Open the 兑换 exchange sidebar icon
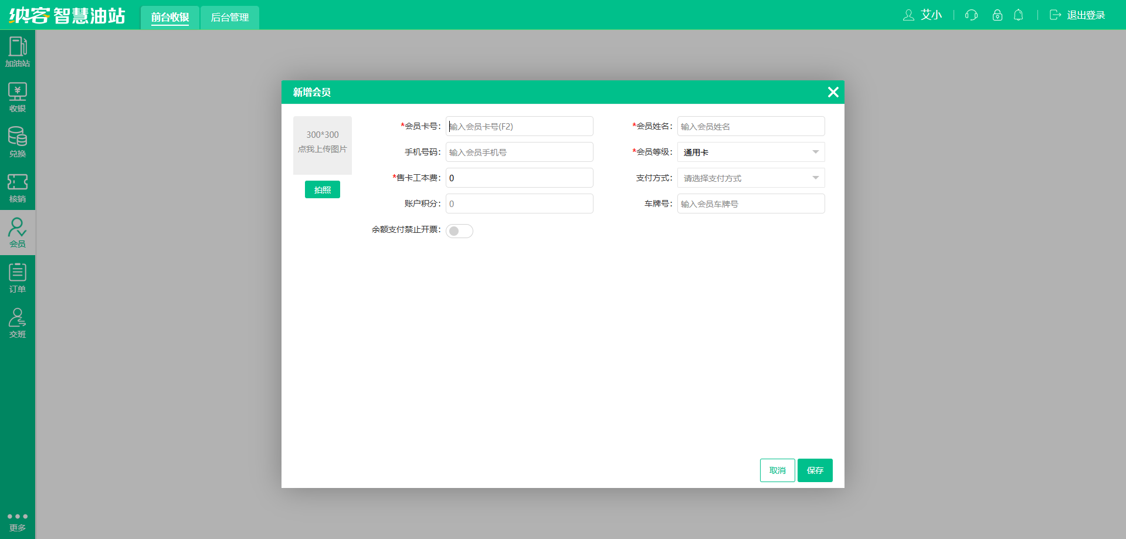The width and height of the screenshot is (1126, 539). coord(18,142)
